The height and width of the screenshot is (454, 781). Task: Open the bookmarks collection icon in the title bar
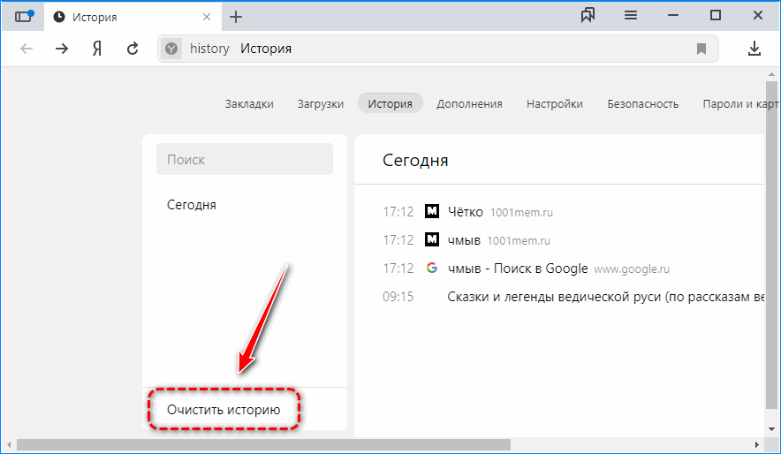(588, 16)
